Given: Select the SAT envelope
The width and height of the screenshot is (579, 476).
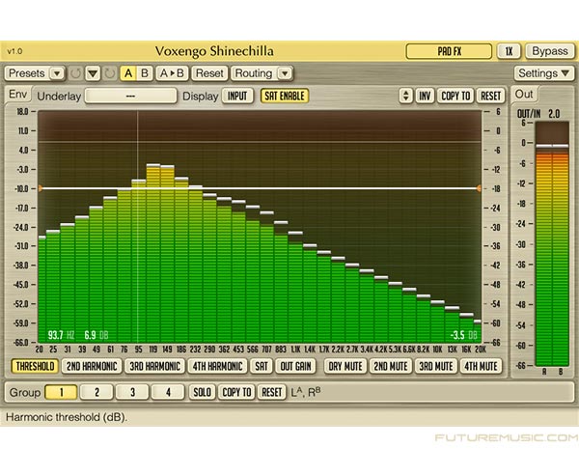Looking at the screenshot, I should tap(262, 366).
